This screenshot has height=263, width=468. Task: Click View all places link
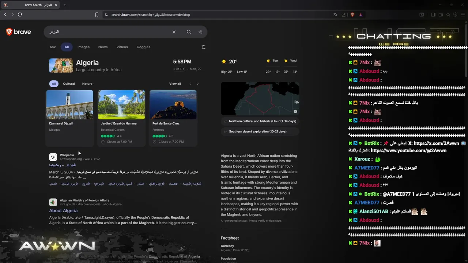pyautogui.click(x=175, y=84)
